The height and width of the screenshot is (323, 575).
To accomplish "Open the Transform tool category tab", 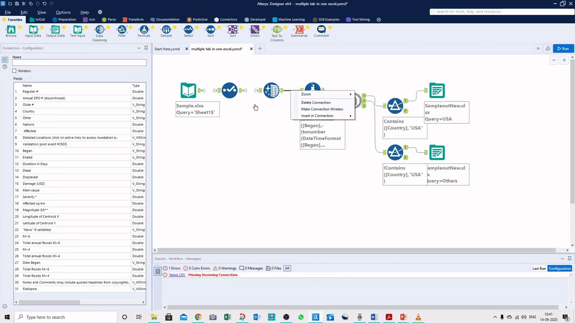I will point(133,19).
